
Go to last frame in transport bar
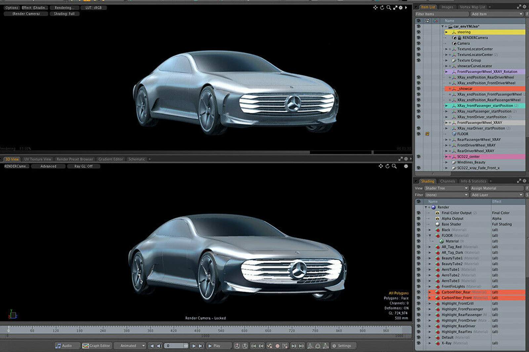point(201,346)
